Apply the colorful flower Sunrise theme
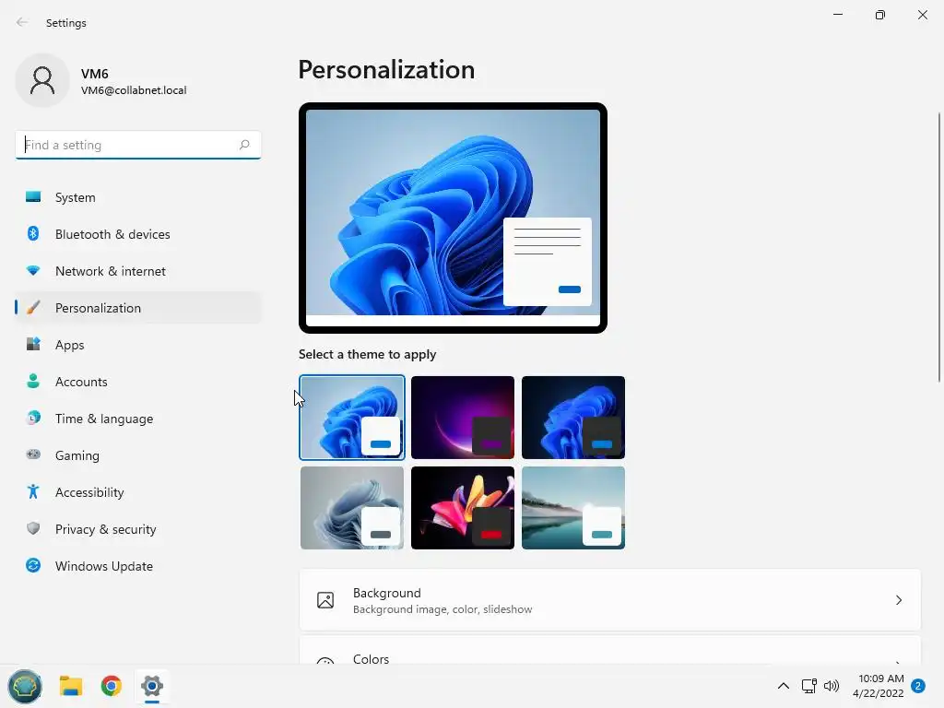The image size is (944, 708). (463, 508)
